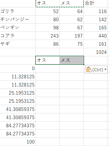
Task: Select cell with value 116
Action: 96,11
